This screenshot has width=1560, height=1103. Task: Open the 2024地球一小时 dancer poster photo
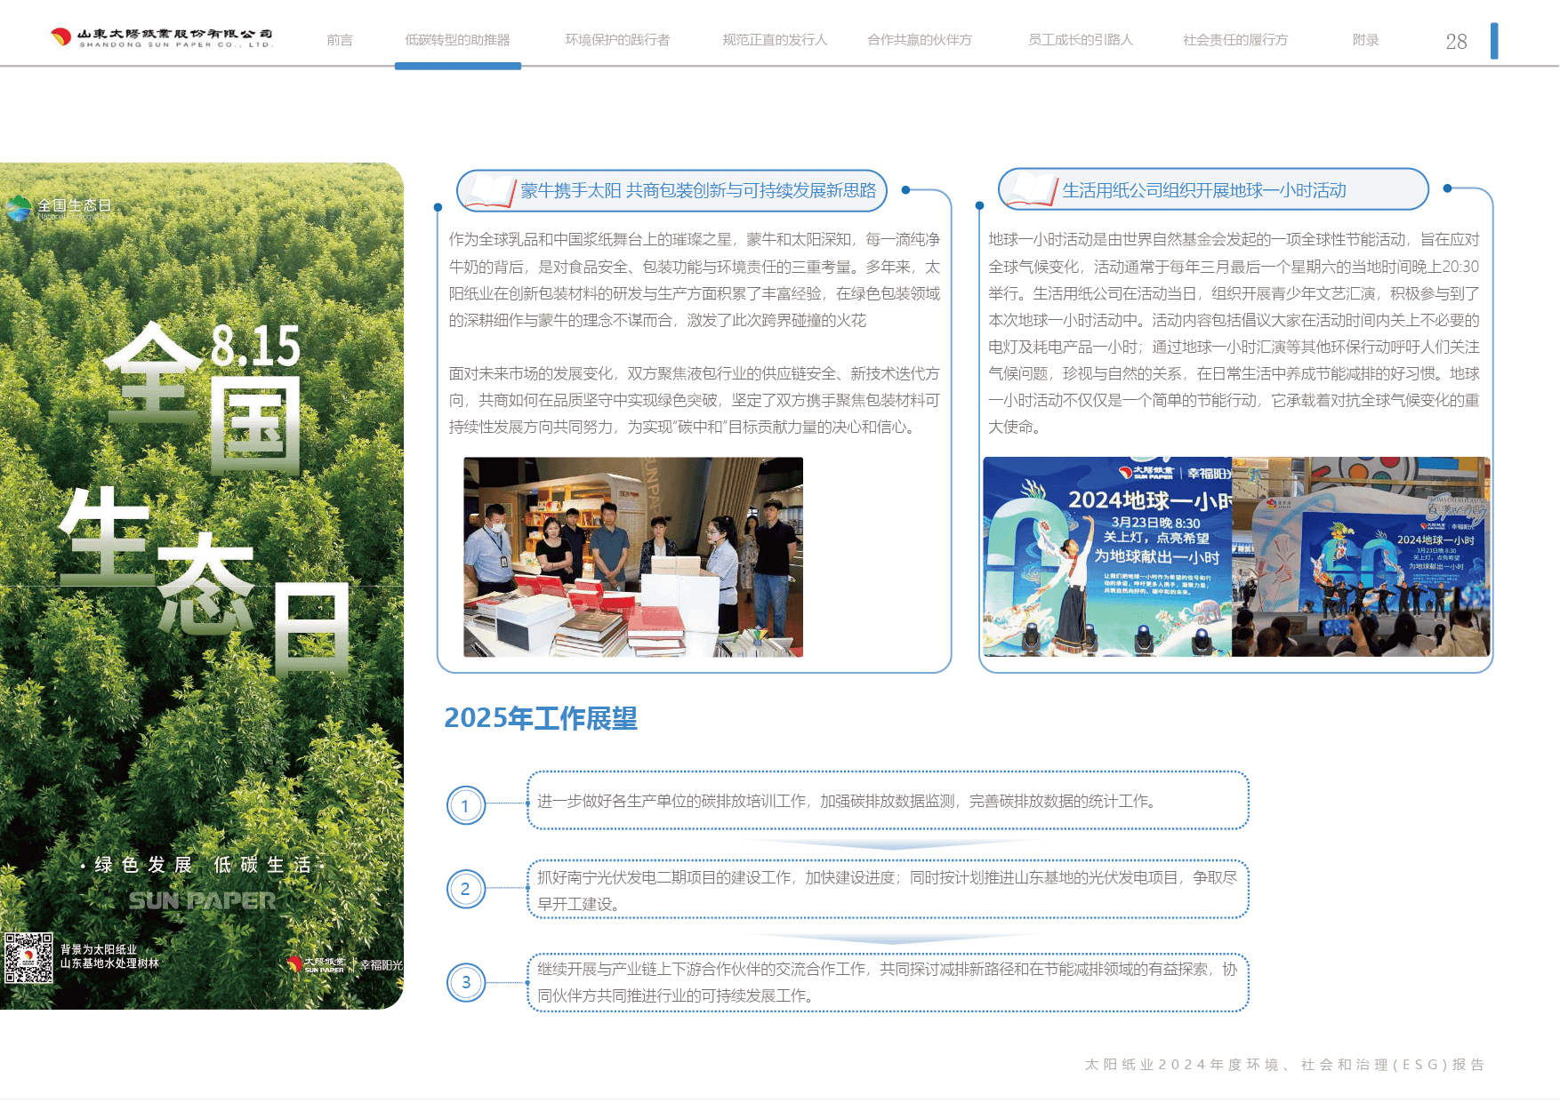pos(1106,556)
